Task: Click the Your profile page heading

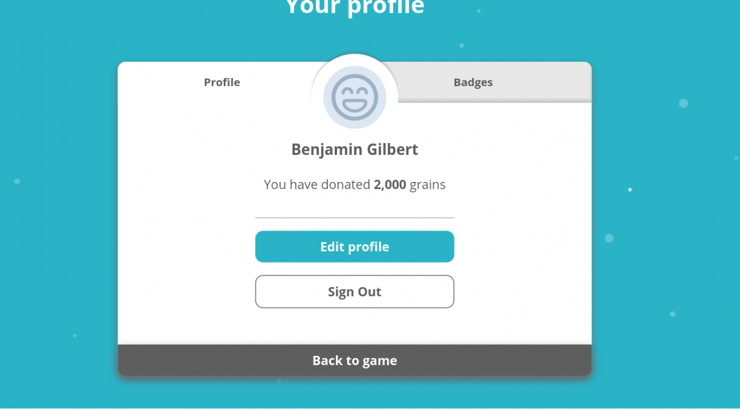Action: (354, 7)
